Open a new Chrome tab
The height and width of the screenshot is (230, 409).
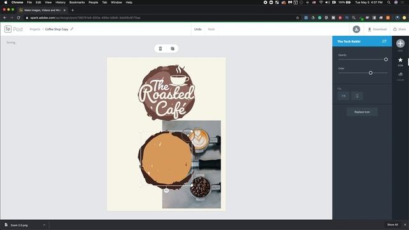(73, 10)
